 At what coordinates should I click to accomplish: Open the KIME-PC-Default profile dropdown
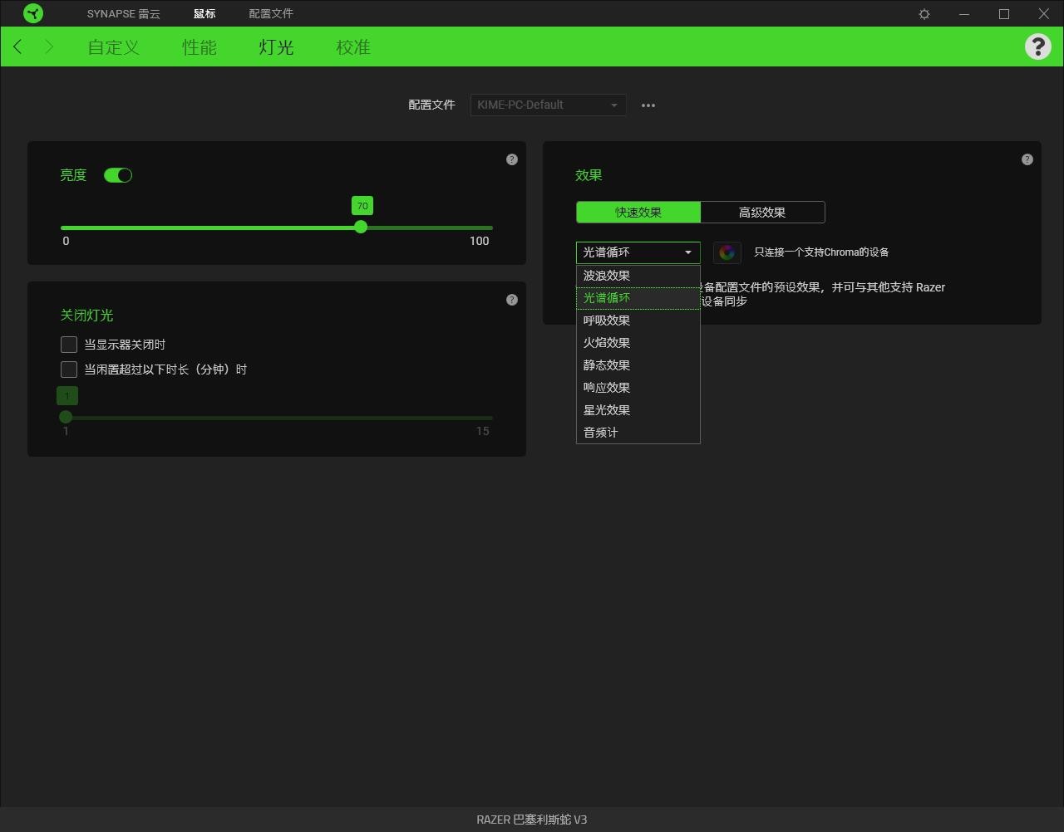(x=548, y=105)
